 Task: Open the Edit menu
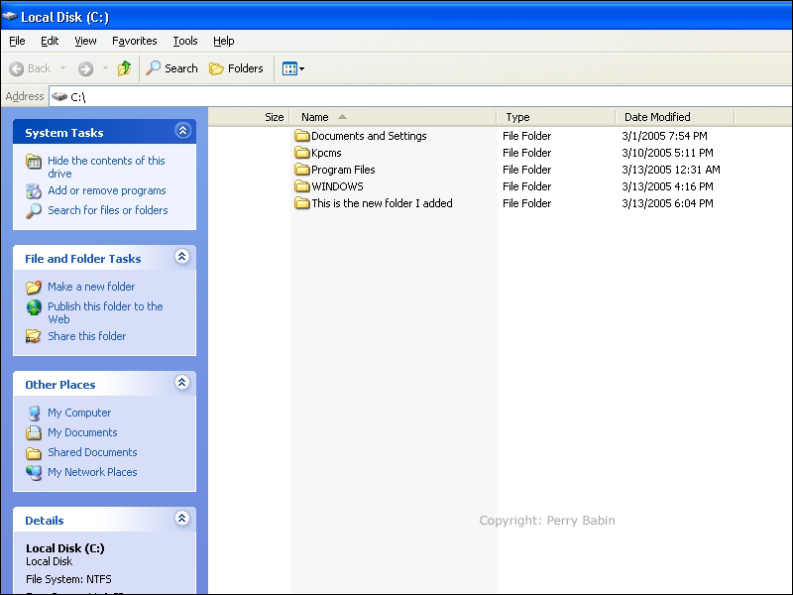pyautogui.click(x=50, y=41)
